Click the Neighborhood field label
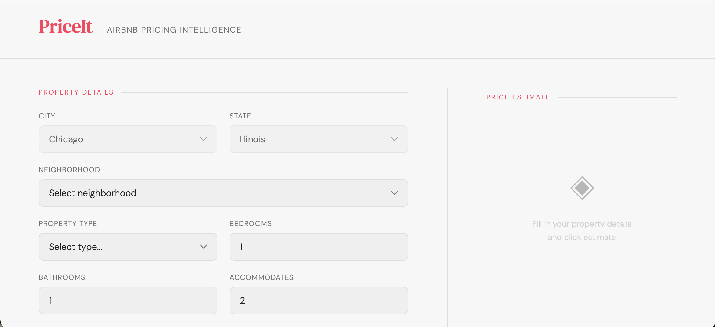 pyautogui.click(x=69, y=170)
